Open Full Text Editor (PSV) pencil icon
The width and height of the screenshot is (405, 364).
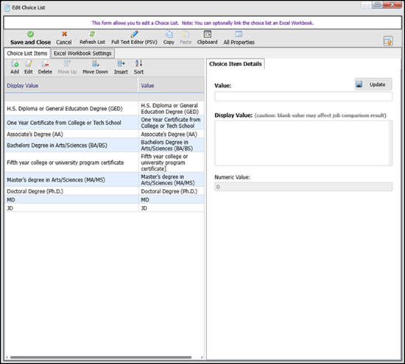[x=134, y=34]
